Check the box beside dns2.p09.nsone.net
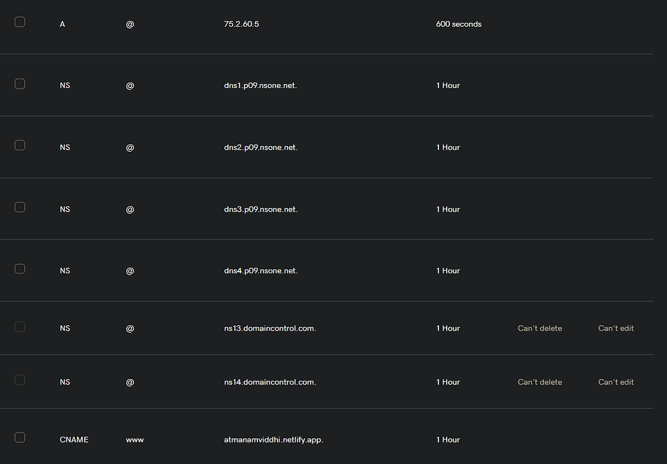 click(20, 145)
